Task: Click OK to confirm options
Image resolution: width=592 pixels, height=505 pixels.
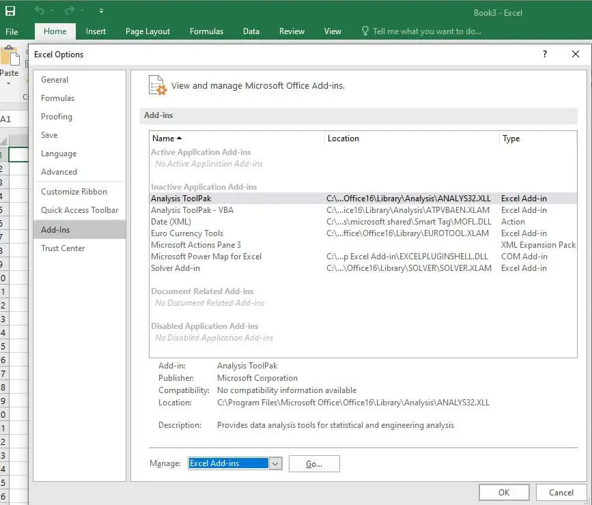Action: point(504,492)
